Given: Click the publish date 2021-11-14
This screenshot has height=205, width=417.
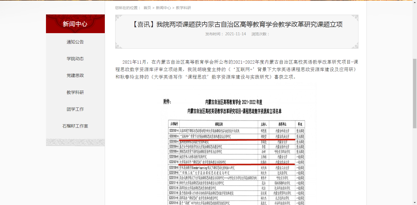Looking at the screenshot, I should 235,34.
